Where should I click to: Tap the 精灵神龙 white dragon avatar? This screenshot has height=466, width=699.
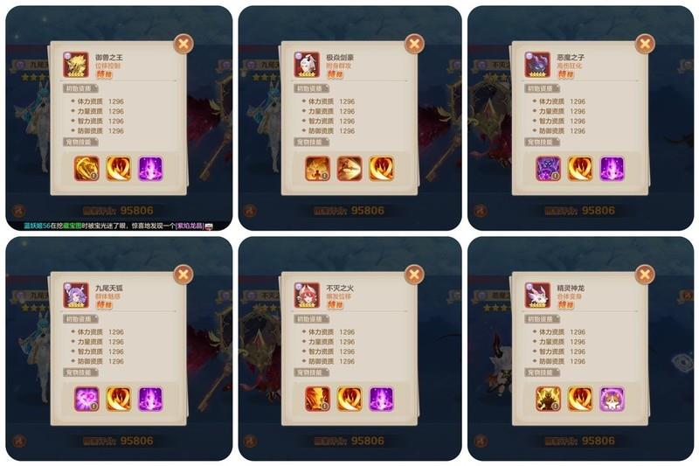[537, 296]
